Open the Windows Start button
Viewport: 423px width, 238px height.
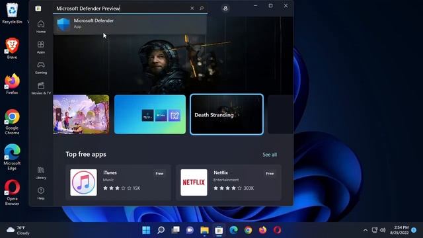(x=146, y=230)
